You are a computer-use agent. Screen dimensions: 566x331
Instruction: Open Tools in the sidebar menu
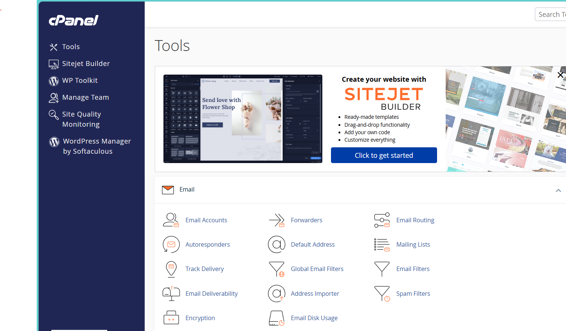[71, 47]
